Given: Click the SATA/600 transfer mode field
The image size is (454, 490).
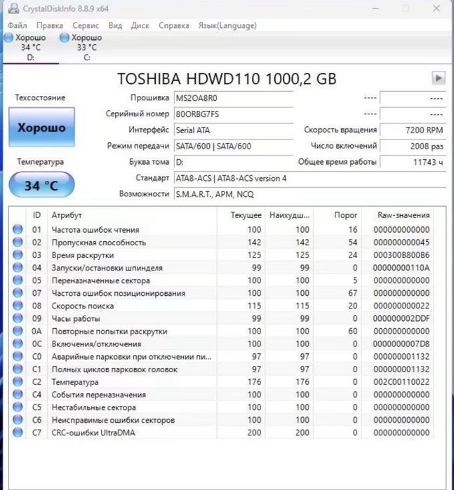Looking at the screenshot, I should click(234, 146).
